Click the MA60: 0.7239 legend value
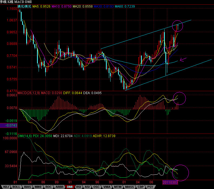Screen dimensions: 214x189 pos(125,6)
